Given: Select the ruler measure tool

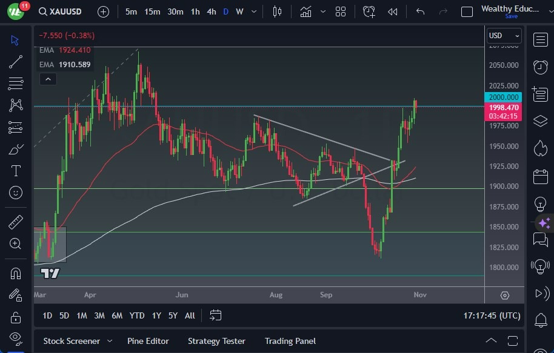Looking at the screenshot, I should pos(16,222).
